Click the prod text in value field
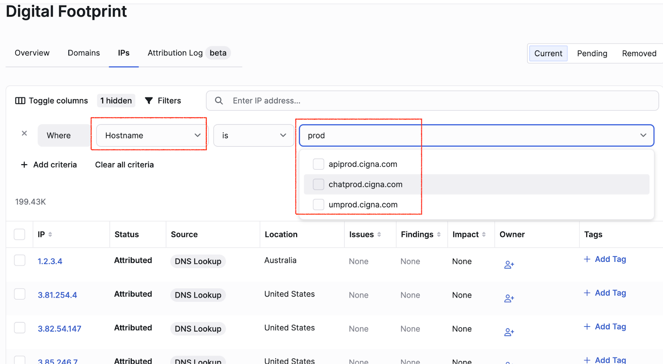The image size is (663, 364). (316, 136)
